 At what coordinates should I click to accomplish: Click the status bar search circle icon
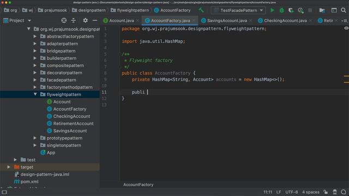(344, 192)
